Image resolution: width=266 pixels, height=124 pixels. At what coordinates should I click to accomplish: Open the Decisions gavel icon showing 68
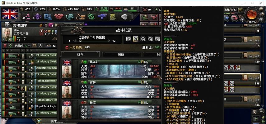tap(27, 17)
